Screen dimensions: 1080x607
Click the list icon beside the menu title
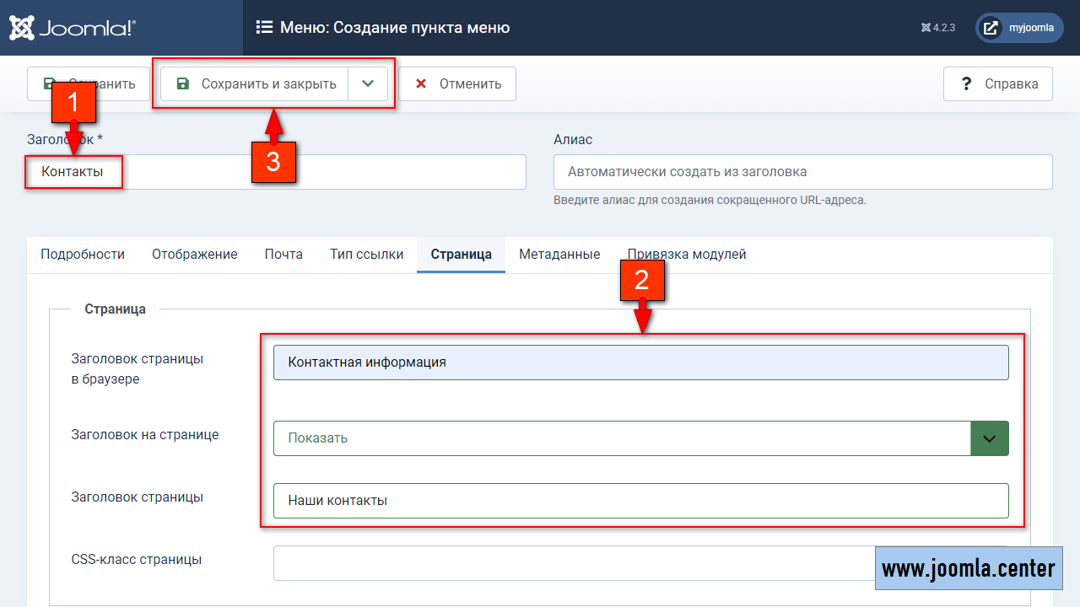tap(264, 28)
